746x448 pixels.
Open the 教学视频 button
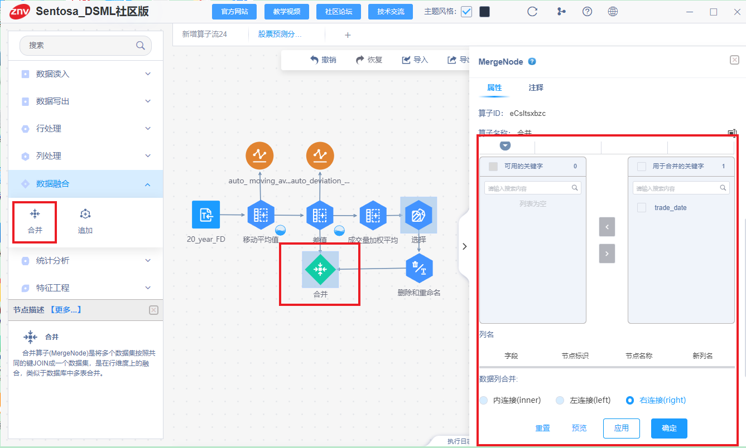(286, 12)
